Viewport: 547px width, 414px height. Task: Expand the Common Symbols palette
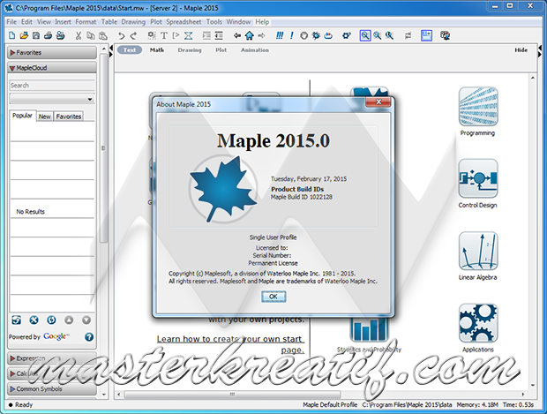click(x=52, y=389)
